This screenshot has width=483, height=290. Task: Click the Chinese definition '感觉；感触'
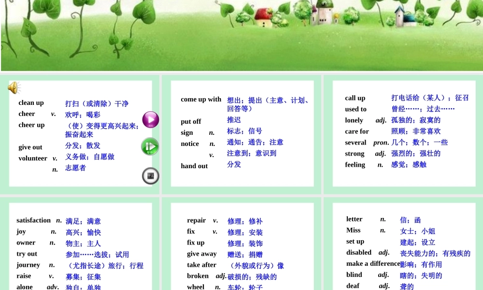pos(409,164)
